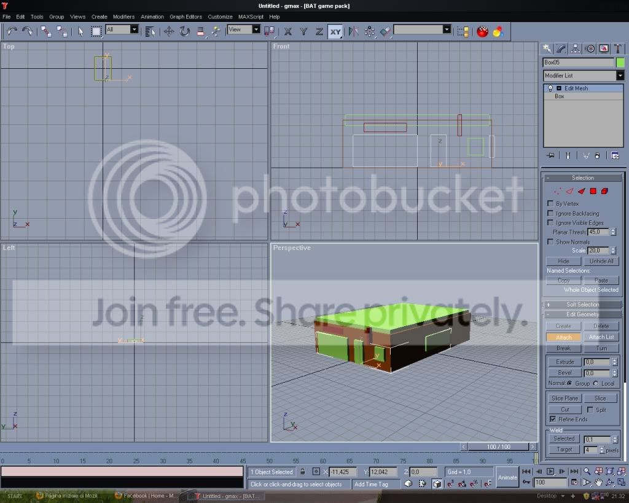This screenshot has width=629, height=503.
Task: Open the Select by Name list icon
Action: click(150, 31)
